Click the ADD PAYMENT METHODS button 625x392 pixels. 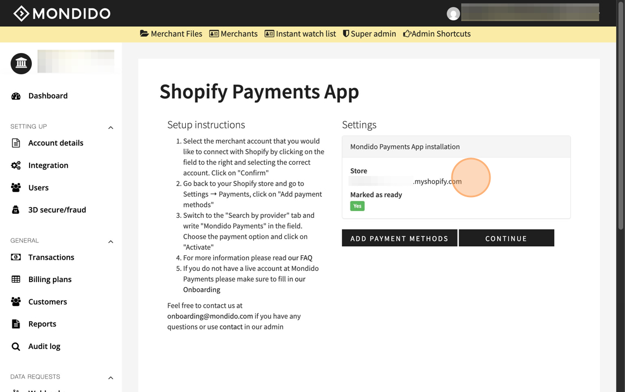(x=400, y=238)
